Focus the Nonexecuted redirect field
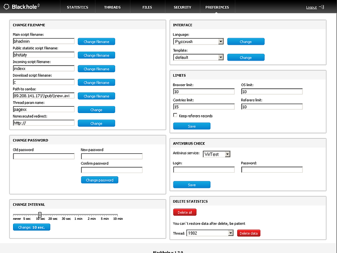Viewport: 337px width, 253px height. 44,123
